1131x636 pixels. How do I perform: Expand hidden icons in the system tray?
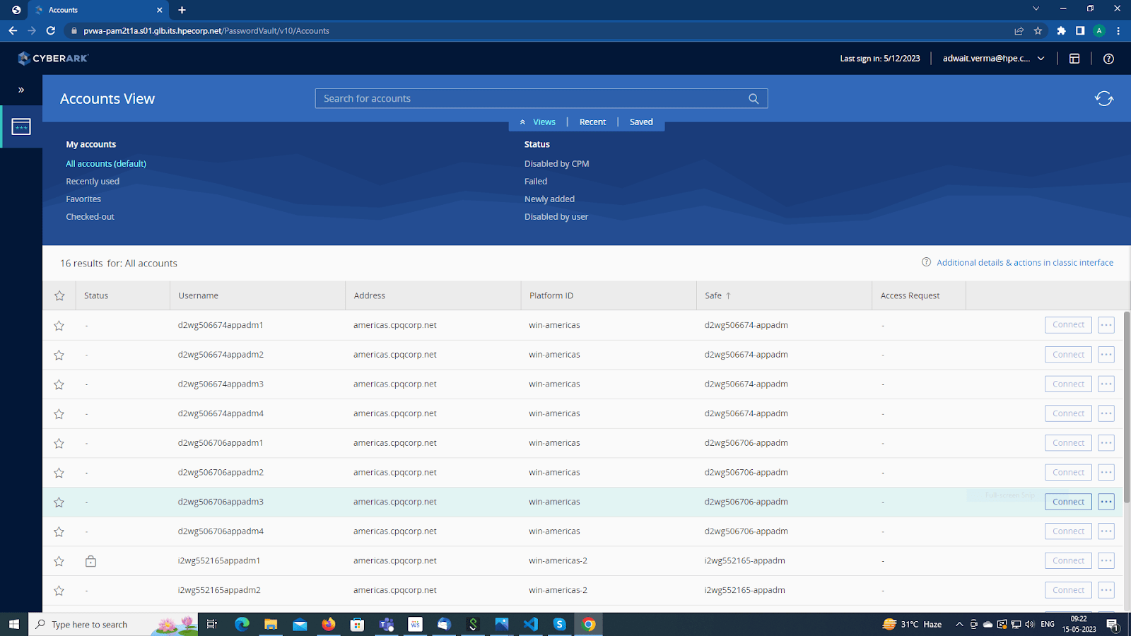tap(959, 624)
